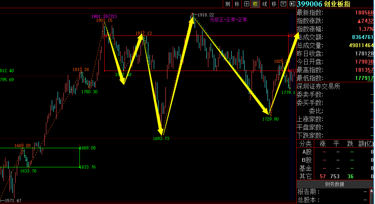Click the 无修正+正常+正常 annotation text

coord(228,20)
